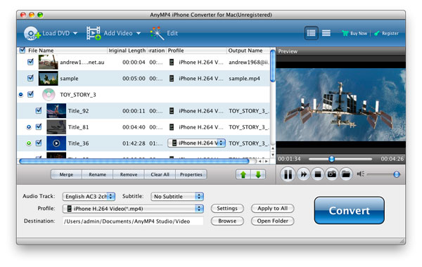Click the vertical scrollbar of file list

pos(273,65)
